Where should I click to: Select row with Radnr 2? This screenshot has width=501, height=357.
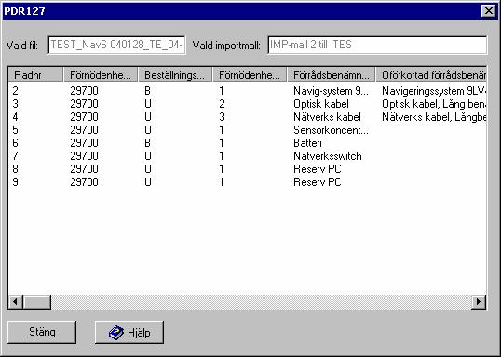click(x=247, y=91)
